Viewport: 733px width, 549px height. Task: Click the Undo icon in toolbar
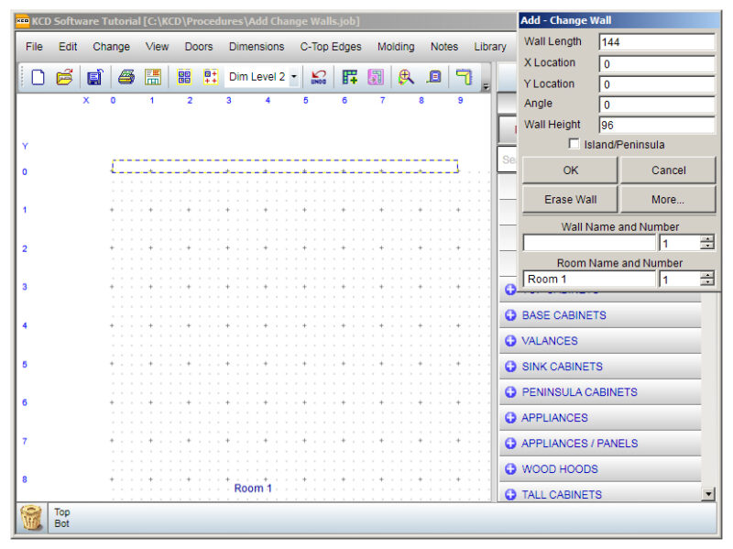[x=319, y=78]
